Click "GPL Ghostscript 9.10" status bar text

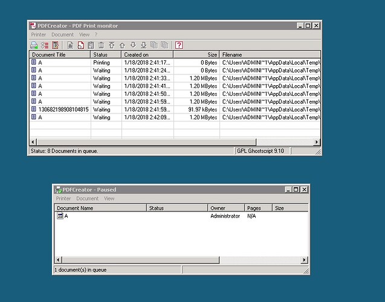point(260,151)
